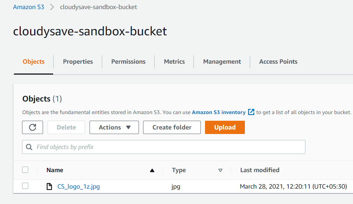This screenshot has width=353, height=204.
Task: Switch to the Properties tab
Action: tap(78, 62)
